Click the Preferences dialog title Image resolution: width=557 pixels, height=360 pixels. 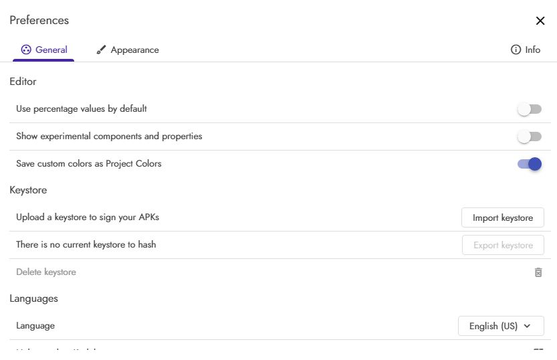39,20
